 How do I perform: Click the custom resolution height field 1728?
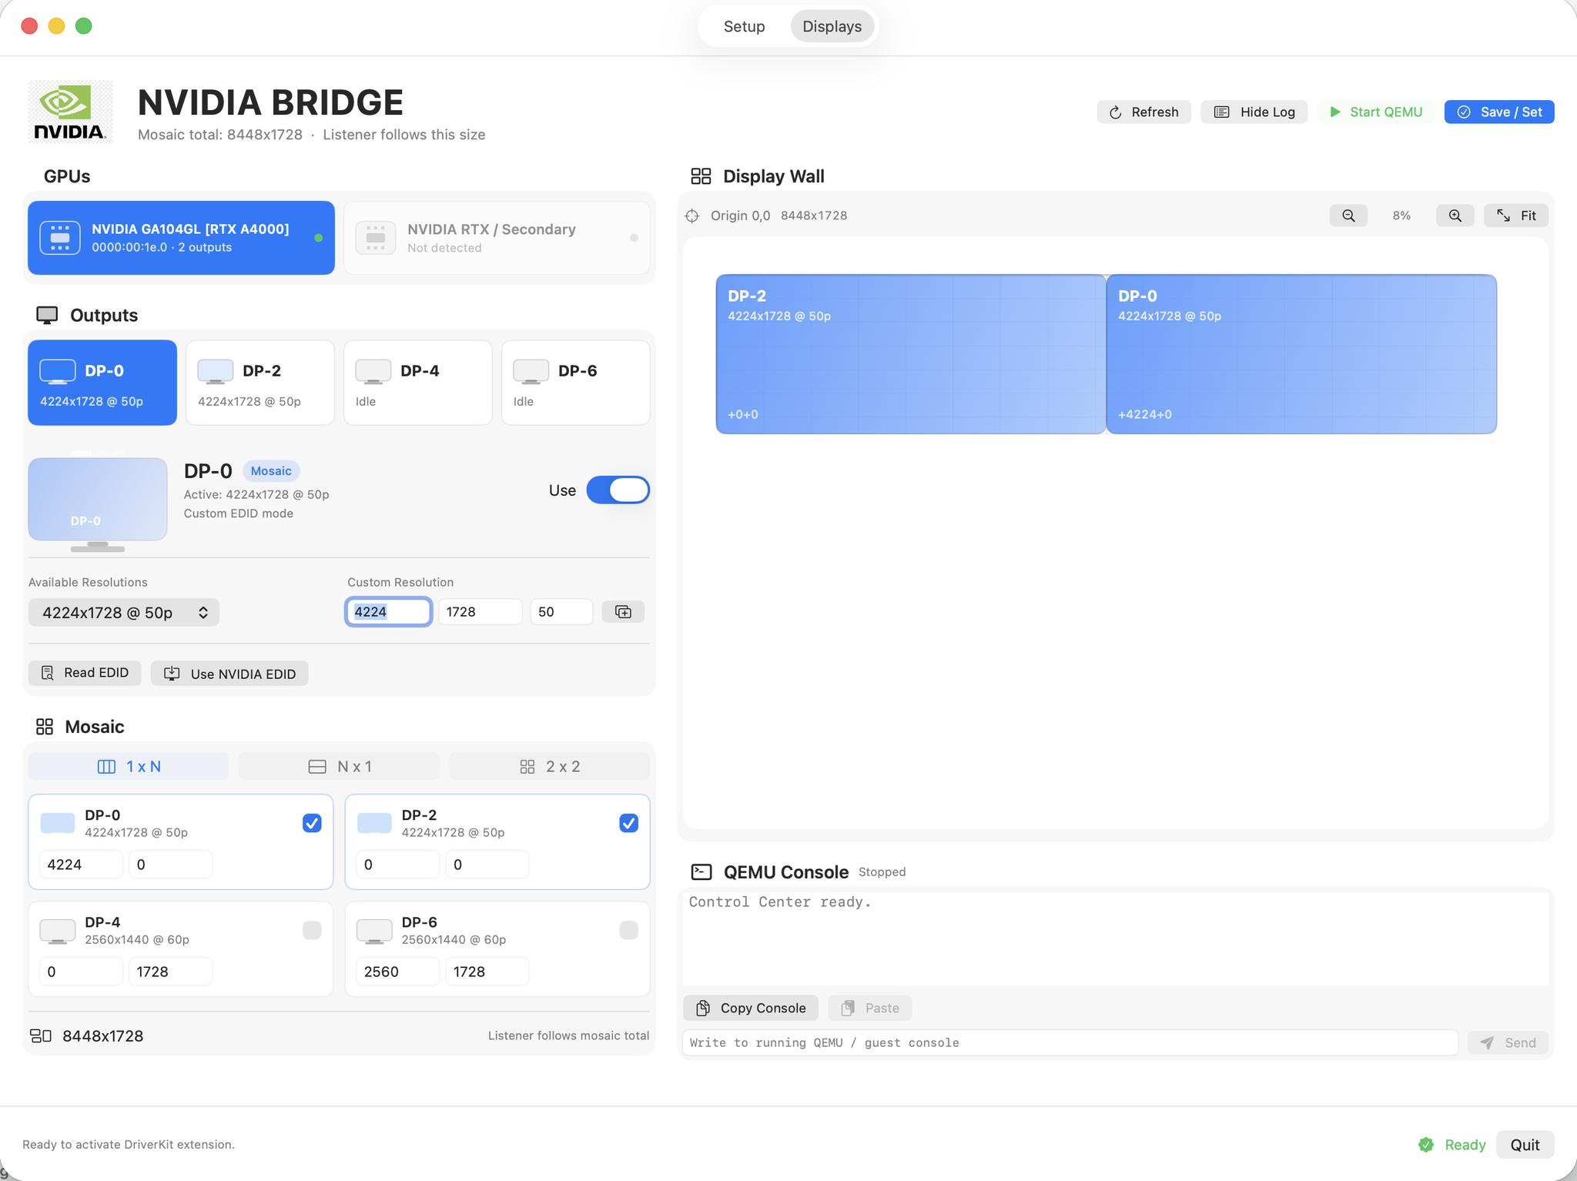tap(480, 612)
